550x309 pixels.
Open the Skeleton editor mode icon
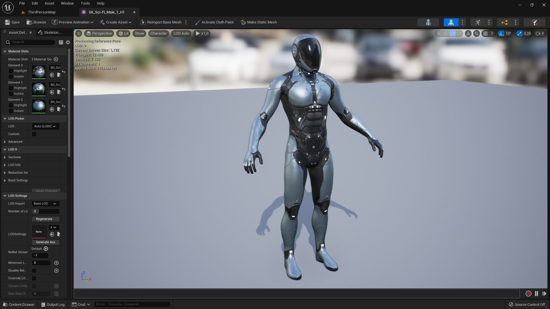pyautogui.click(x=428, y=22)
